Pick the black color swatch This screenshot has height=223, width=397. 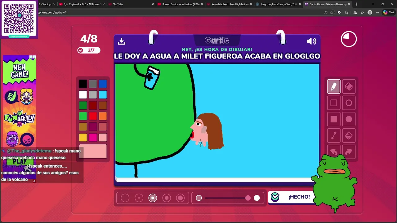coord(83,84)
